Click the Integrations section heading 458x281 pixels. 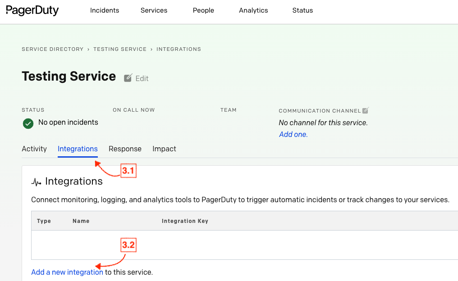click(x=73, y=181)
